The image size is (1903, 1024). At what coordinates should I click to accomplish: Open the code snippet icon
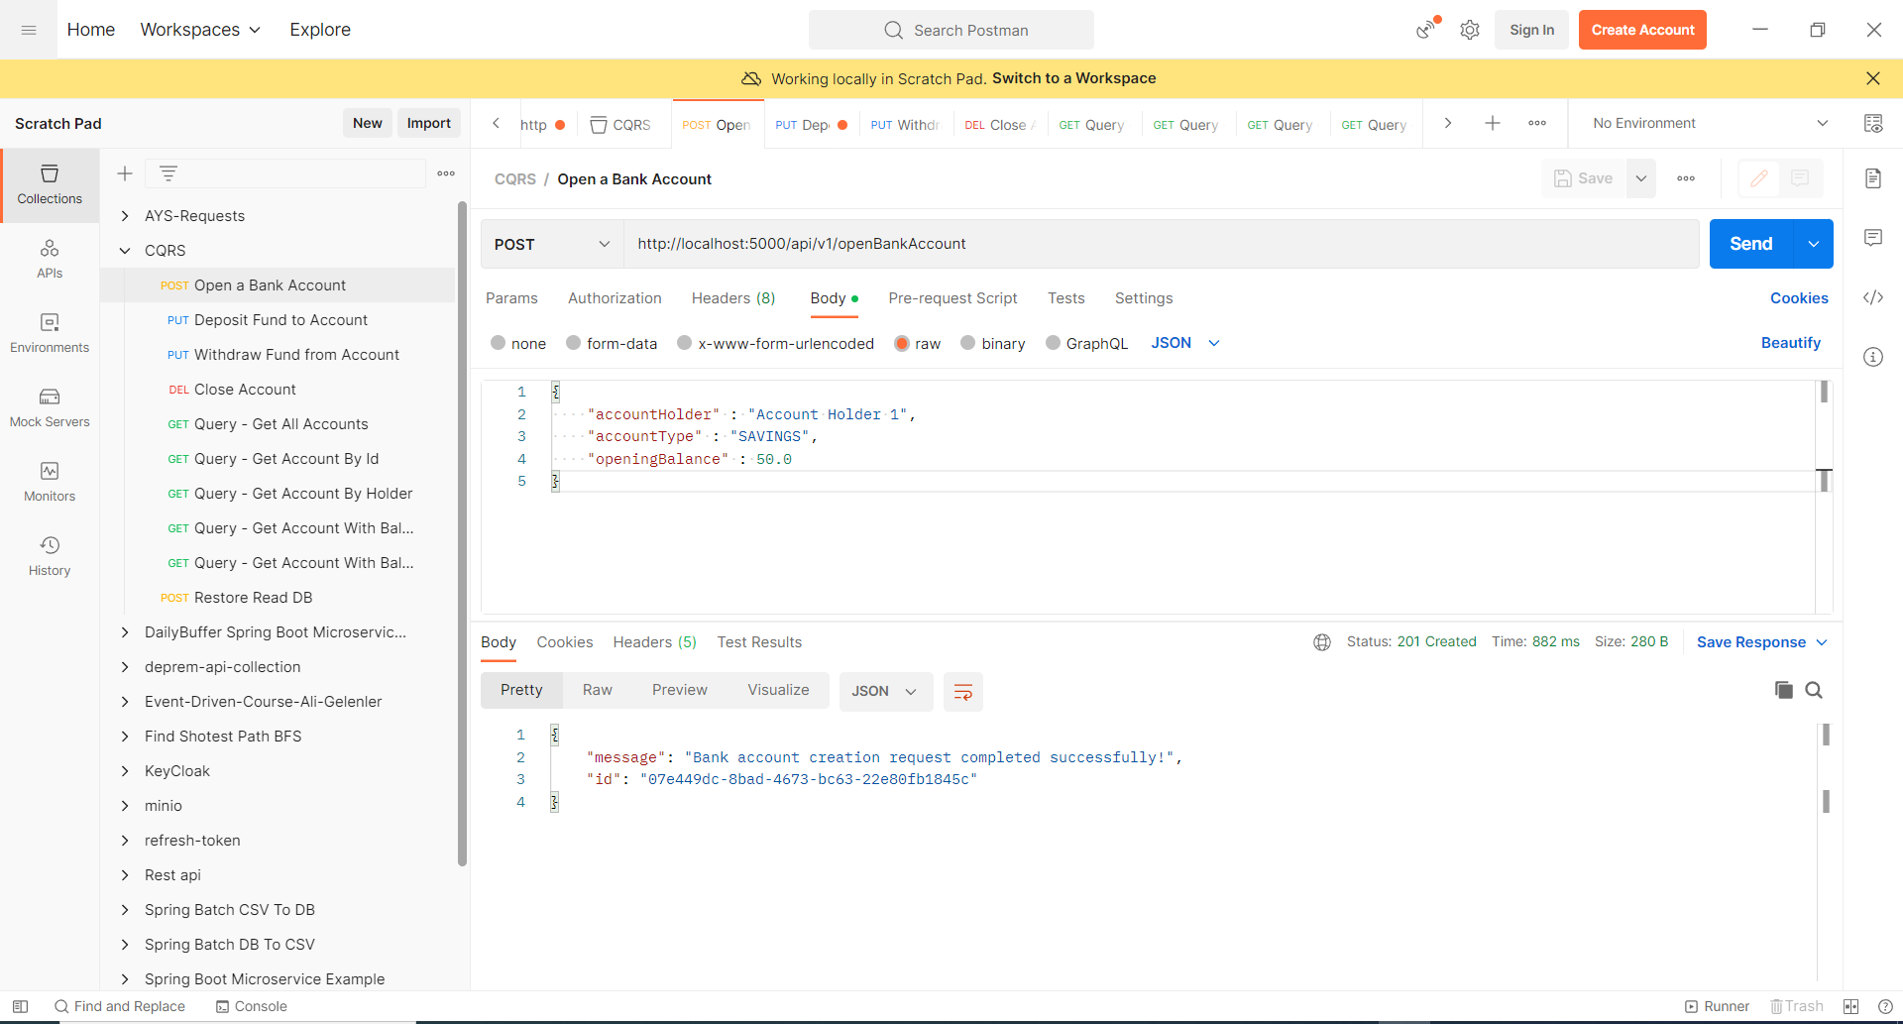1873,297
